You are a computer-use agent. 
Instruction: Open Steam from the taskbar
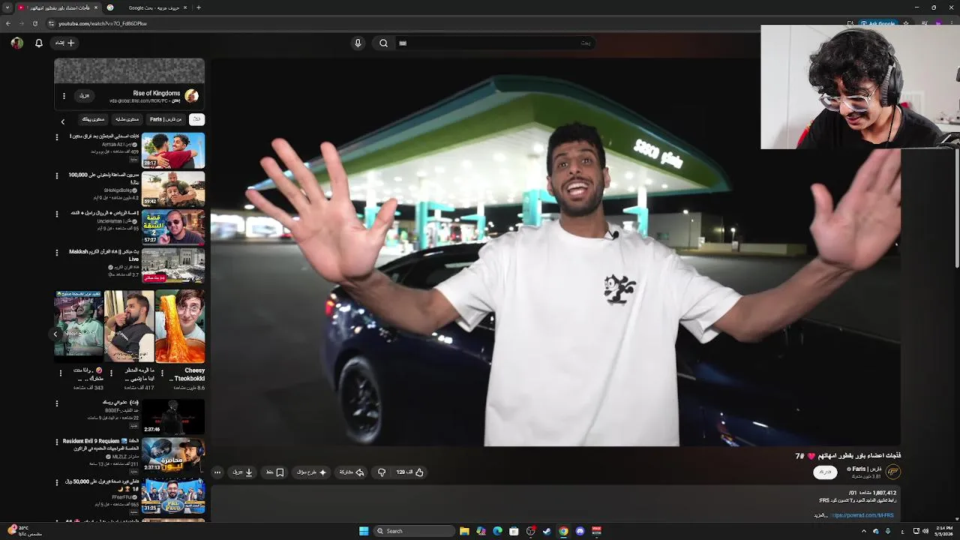click(x=547, y=531)
